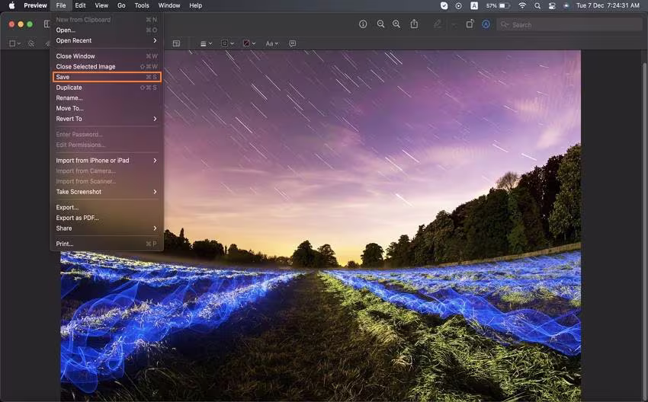
Task: Click the Preview app menu
Action: (35, 5)
